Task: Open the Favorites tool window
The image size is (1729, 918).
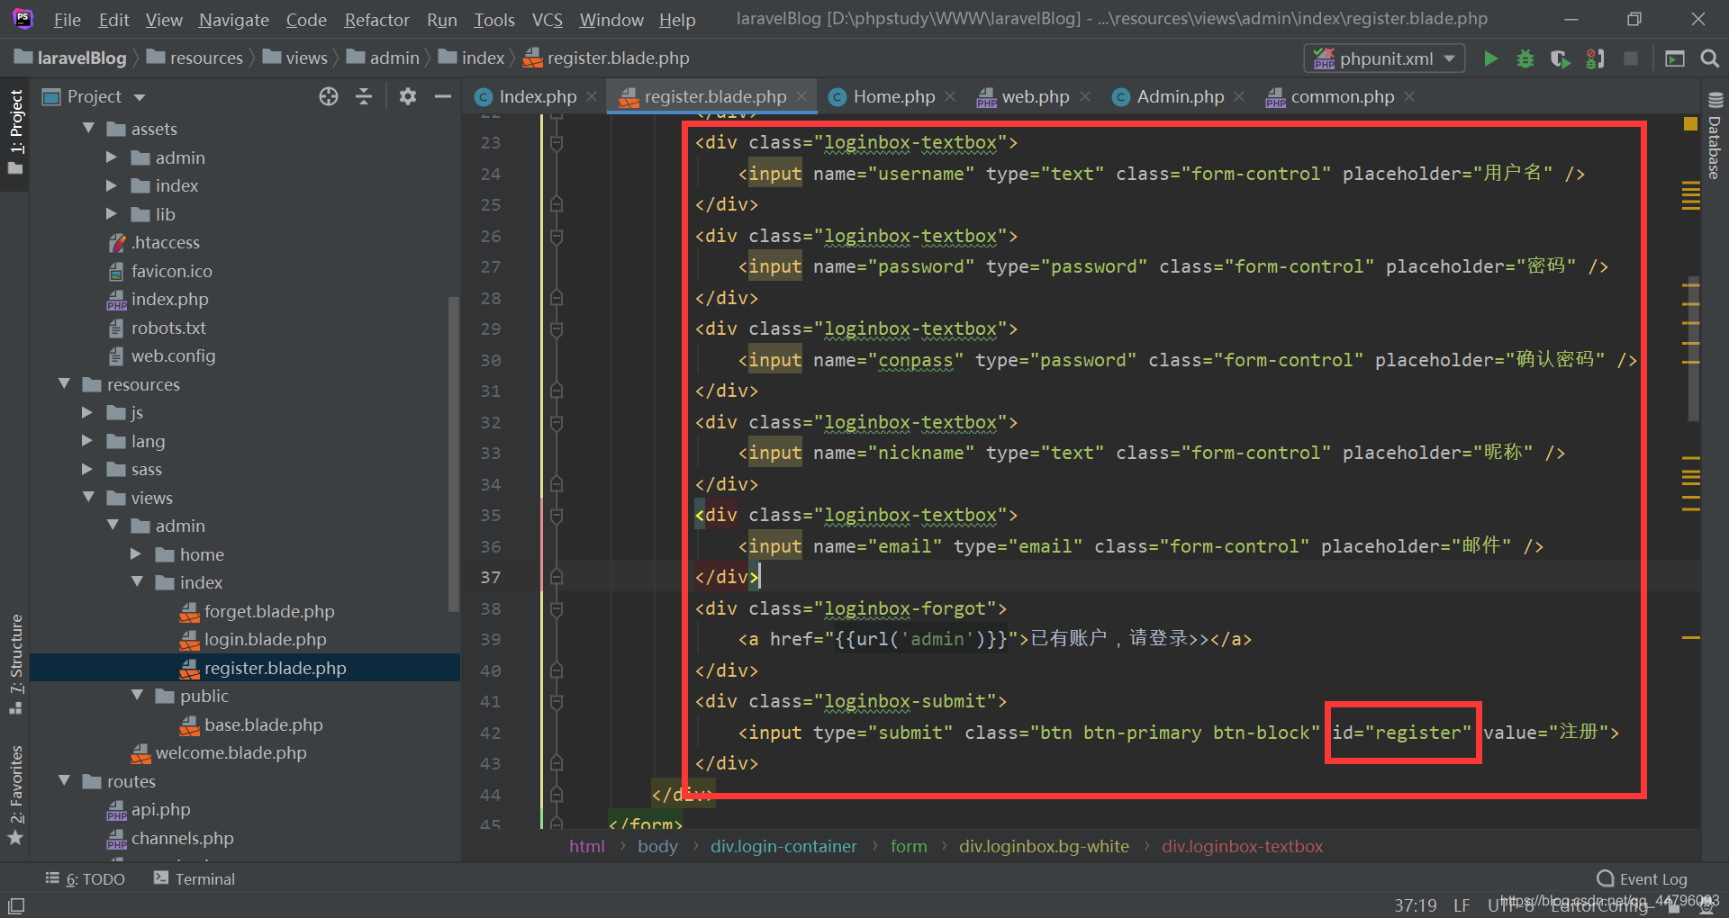Action: pyautogui.click(x=15, y=796)
